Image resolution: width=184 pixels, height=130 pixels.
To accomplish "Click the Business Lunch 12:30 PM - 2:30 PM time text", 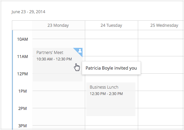I will [x=106, y=94].
